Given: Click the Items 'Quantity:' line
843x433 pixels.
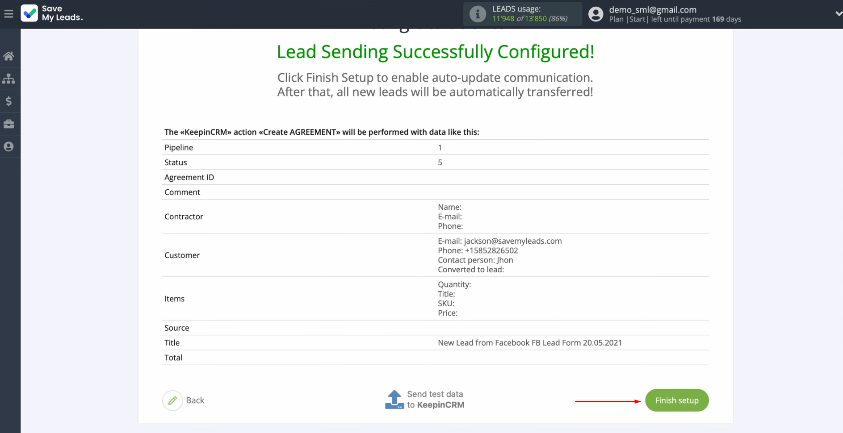Looking at the screenshot, I should (x=454, y=284).
